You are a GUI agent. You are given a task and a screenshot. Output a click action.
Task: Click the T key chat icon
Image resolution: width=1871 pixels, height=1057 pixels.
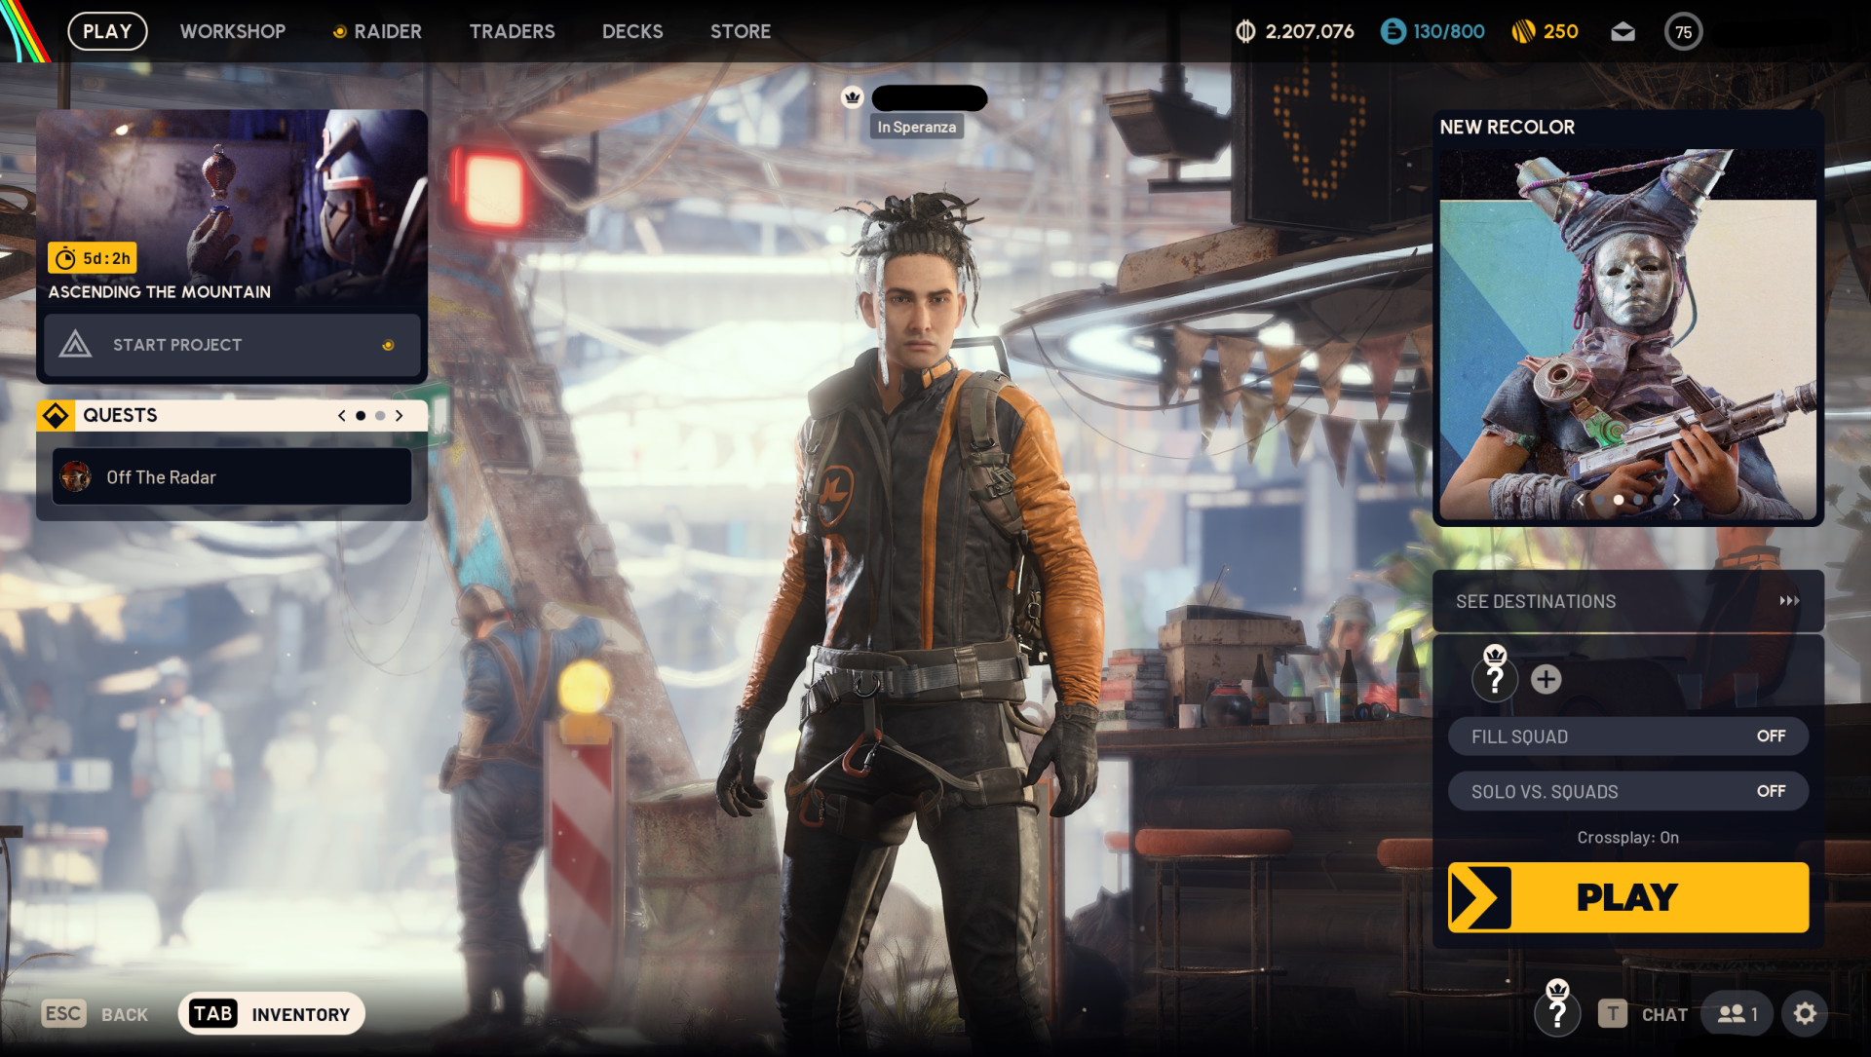[x=1613, y=1014]
